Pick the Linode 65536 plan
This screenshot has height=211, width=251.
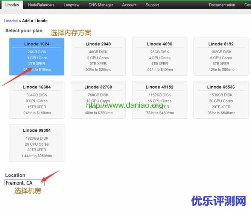tap(221, 100)
